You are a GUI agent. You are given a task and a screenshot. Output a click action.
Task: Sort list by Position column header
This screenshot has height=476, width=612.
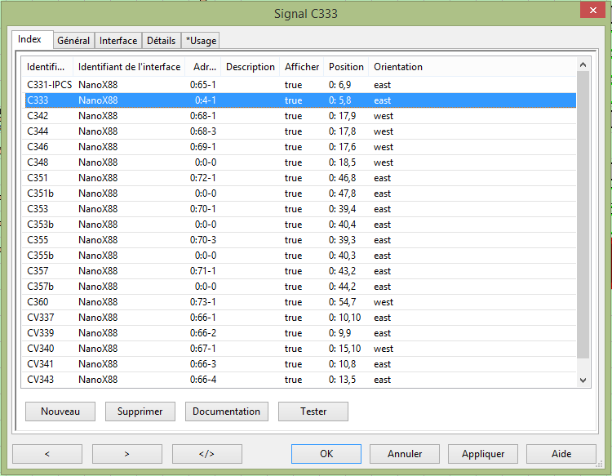[x=346, y=67]
